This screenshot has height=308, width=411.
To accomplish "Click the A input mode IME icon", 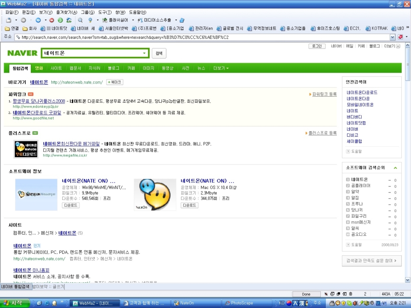I will (x=295, y=303).
